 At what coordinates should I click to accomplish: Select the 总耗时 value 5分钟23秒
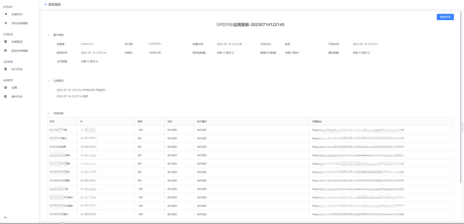[155, 53]
